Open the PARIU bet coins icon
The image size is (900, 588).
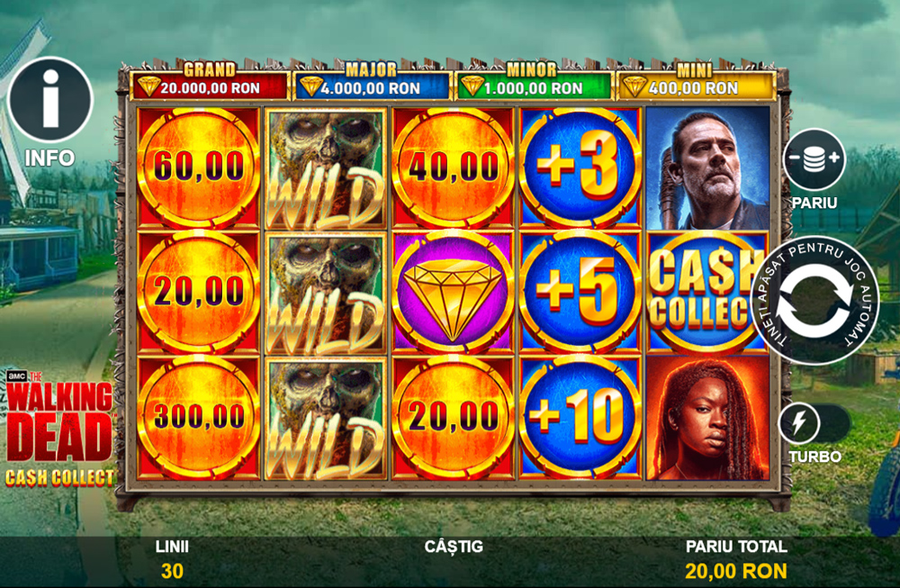point(814,159)
